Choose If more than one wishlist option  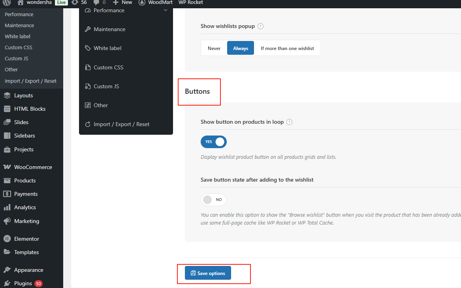287,48
